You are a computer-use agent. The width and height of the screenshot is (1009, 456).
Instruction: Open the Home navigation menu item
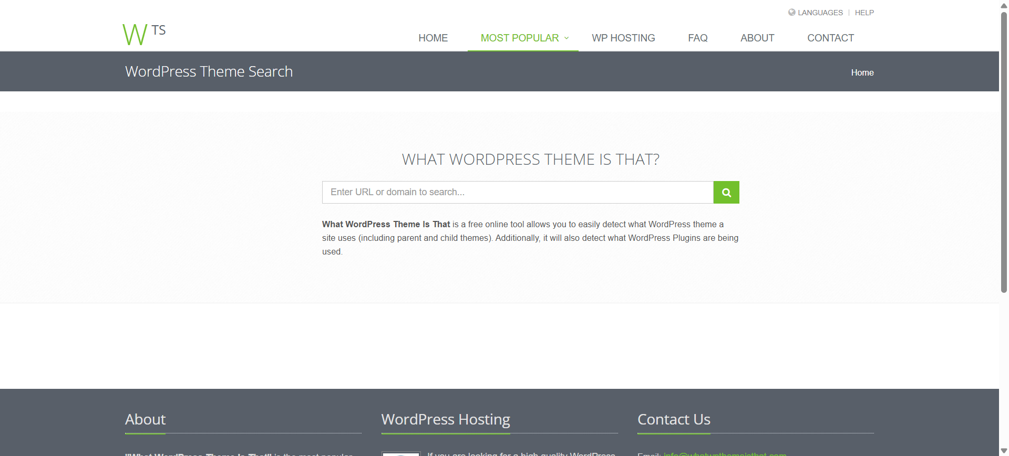pyautogui.click(x=433, y=38)
